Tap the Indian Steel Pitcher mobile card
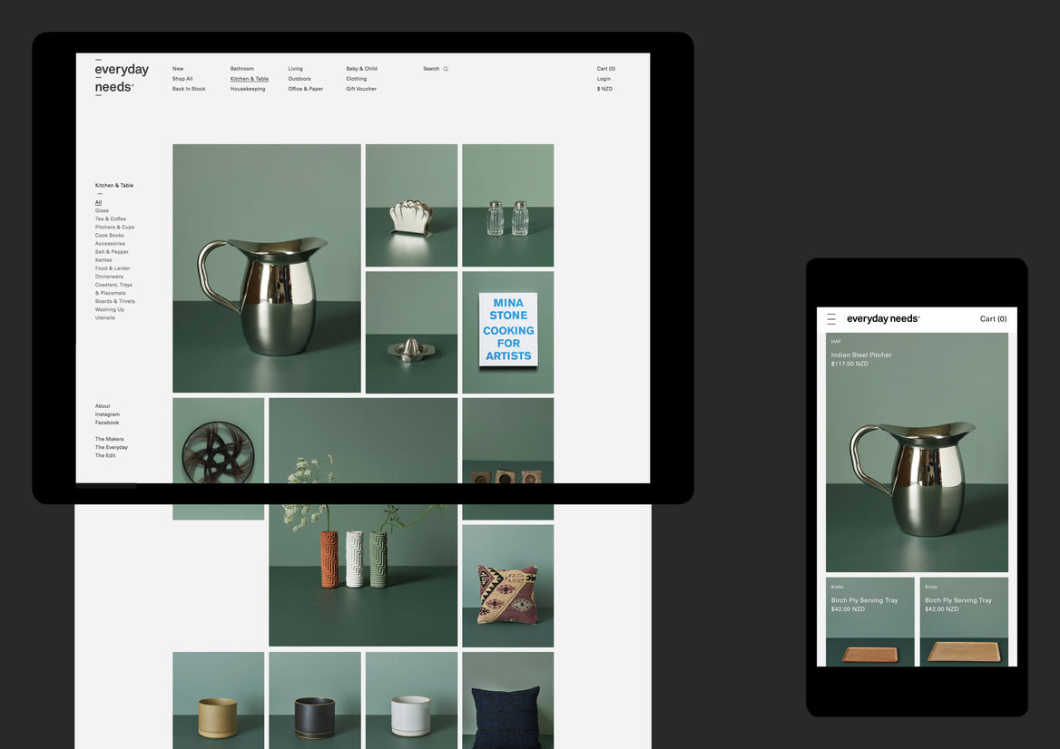The height and width of the screenshot is (749, 1060). pos(917,452)
